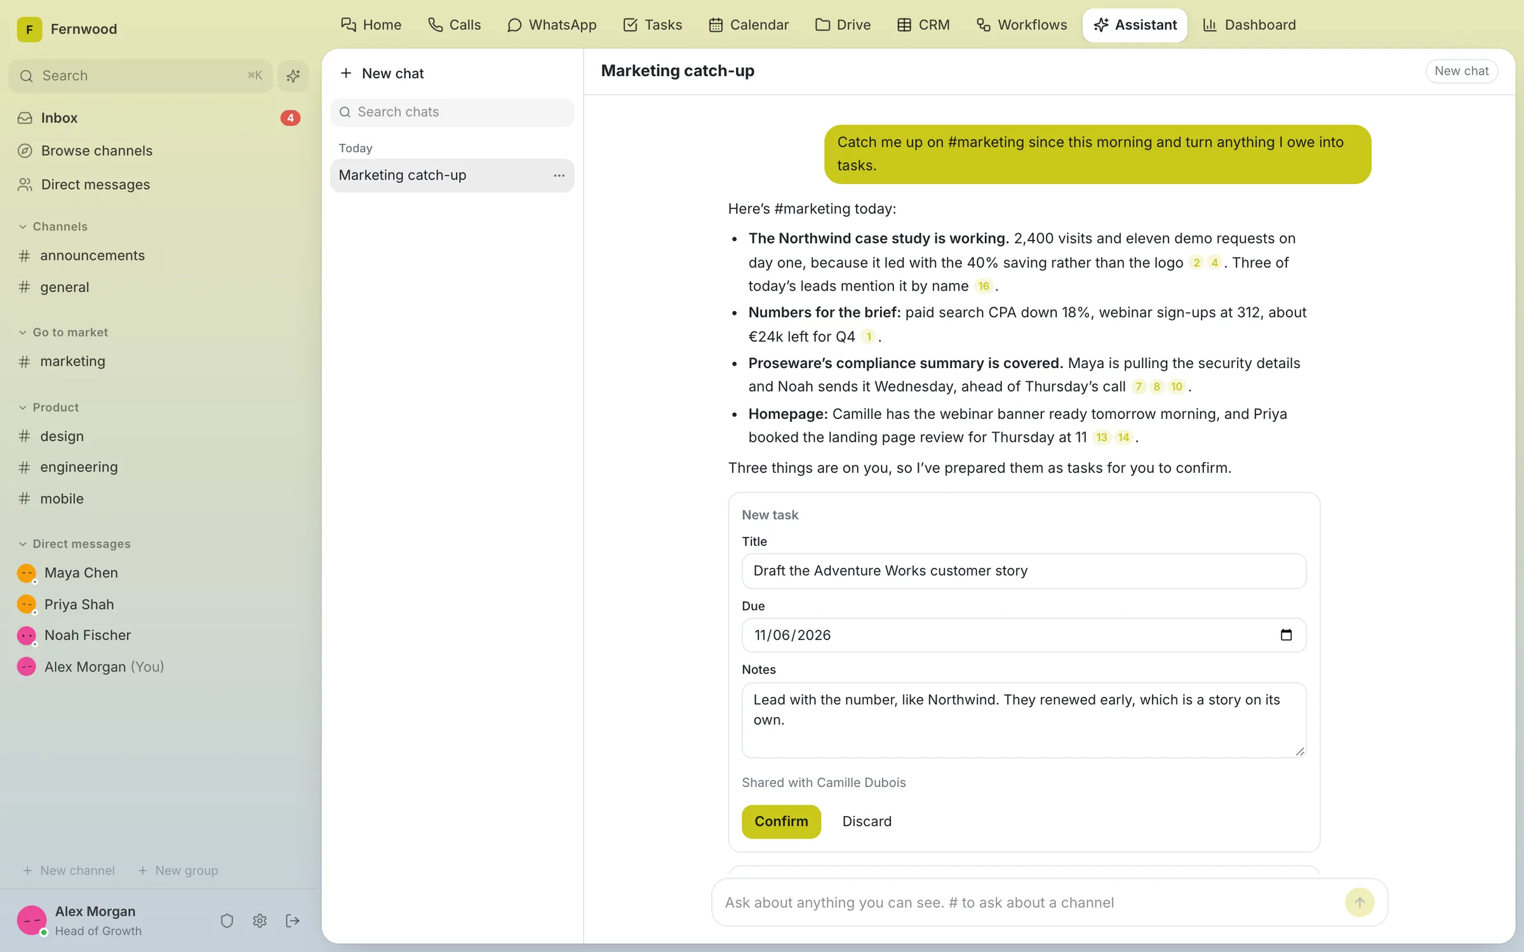
Task: Focus the Search chats field
Action: click(452, 112)
